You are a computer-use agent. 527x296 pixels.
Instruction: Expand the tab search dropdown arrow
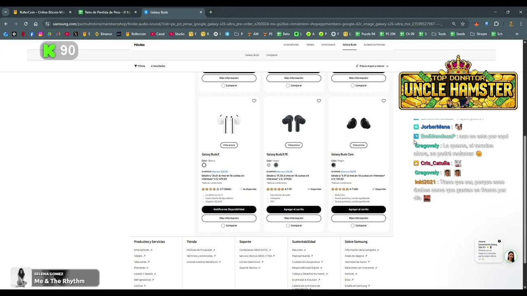[5, 12]
